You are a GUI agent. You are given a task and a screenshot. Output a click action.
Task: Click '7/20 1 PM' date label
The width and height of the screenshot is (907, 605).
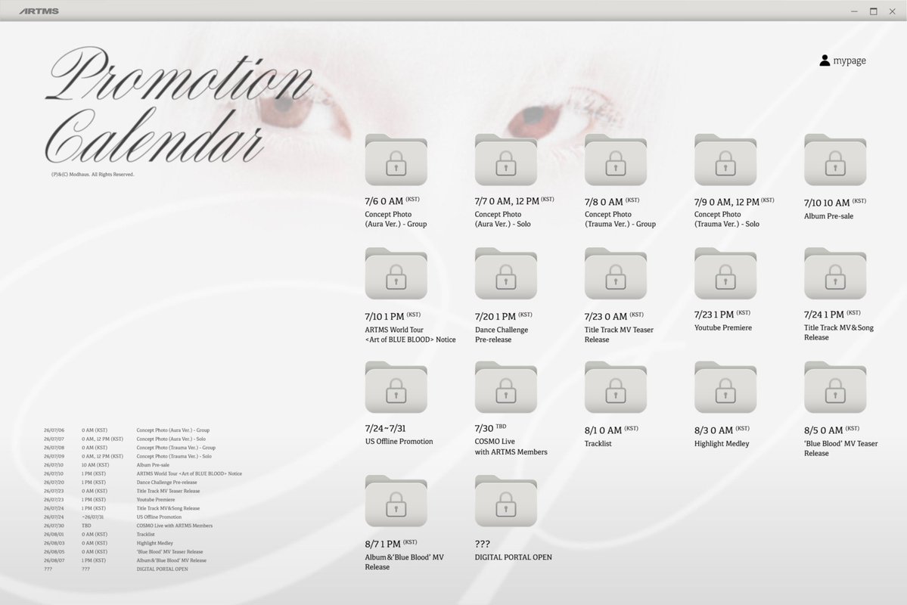503,316
